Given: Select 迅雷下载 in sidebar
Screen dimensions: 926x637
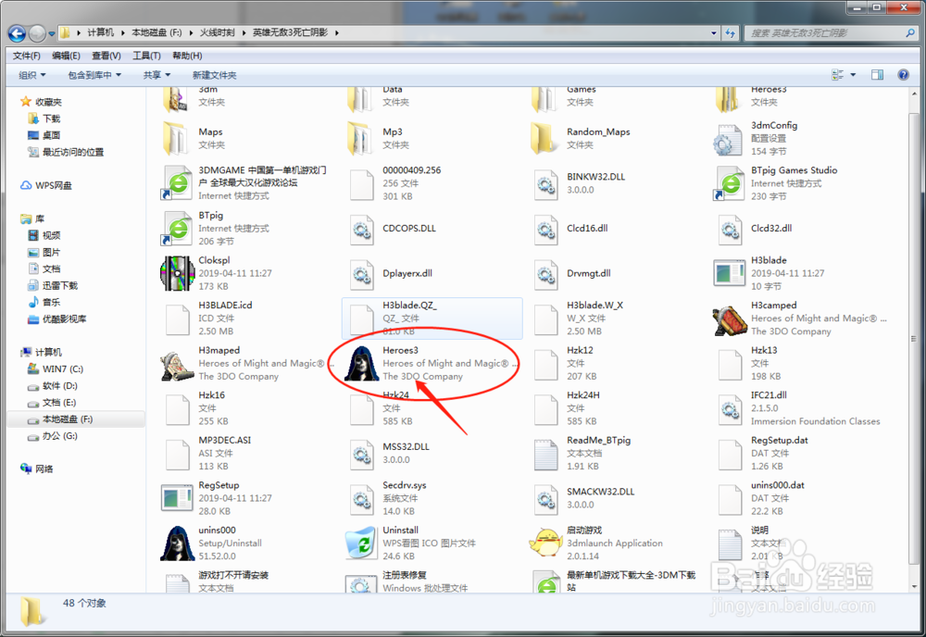Looking at the screenshot, I should (x=59, y=286).
